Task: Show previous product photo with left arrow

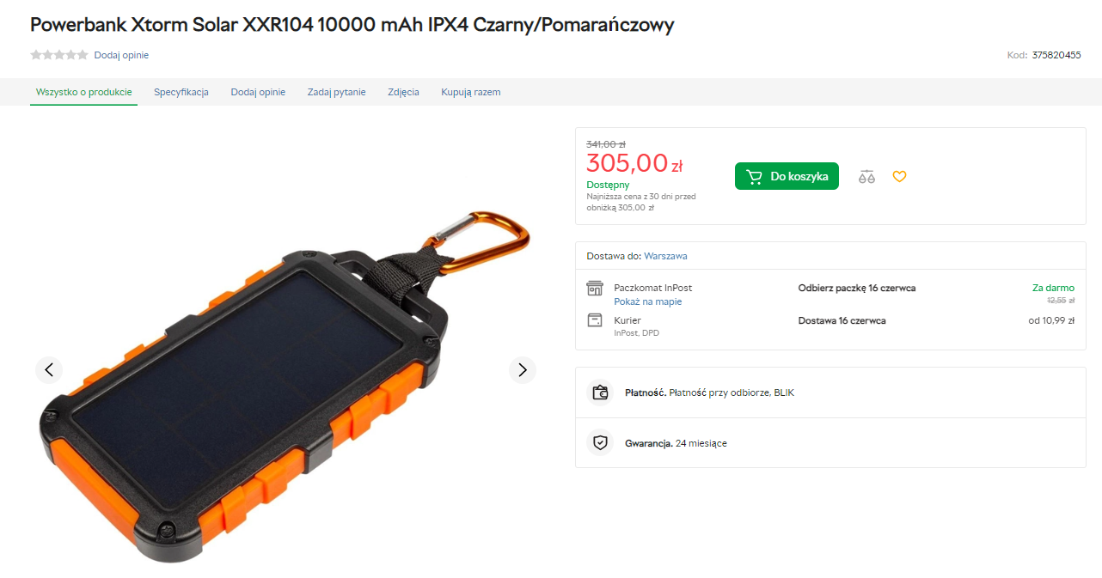Action: tap(49, 370)
